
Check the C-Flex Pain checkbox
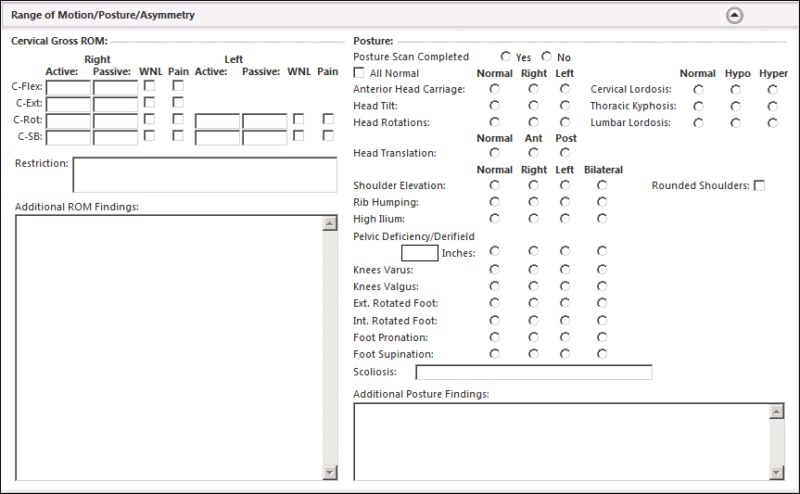[x=178, y=86]
